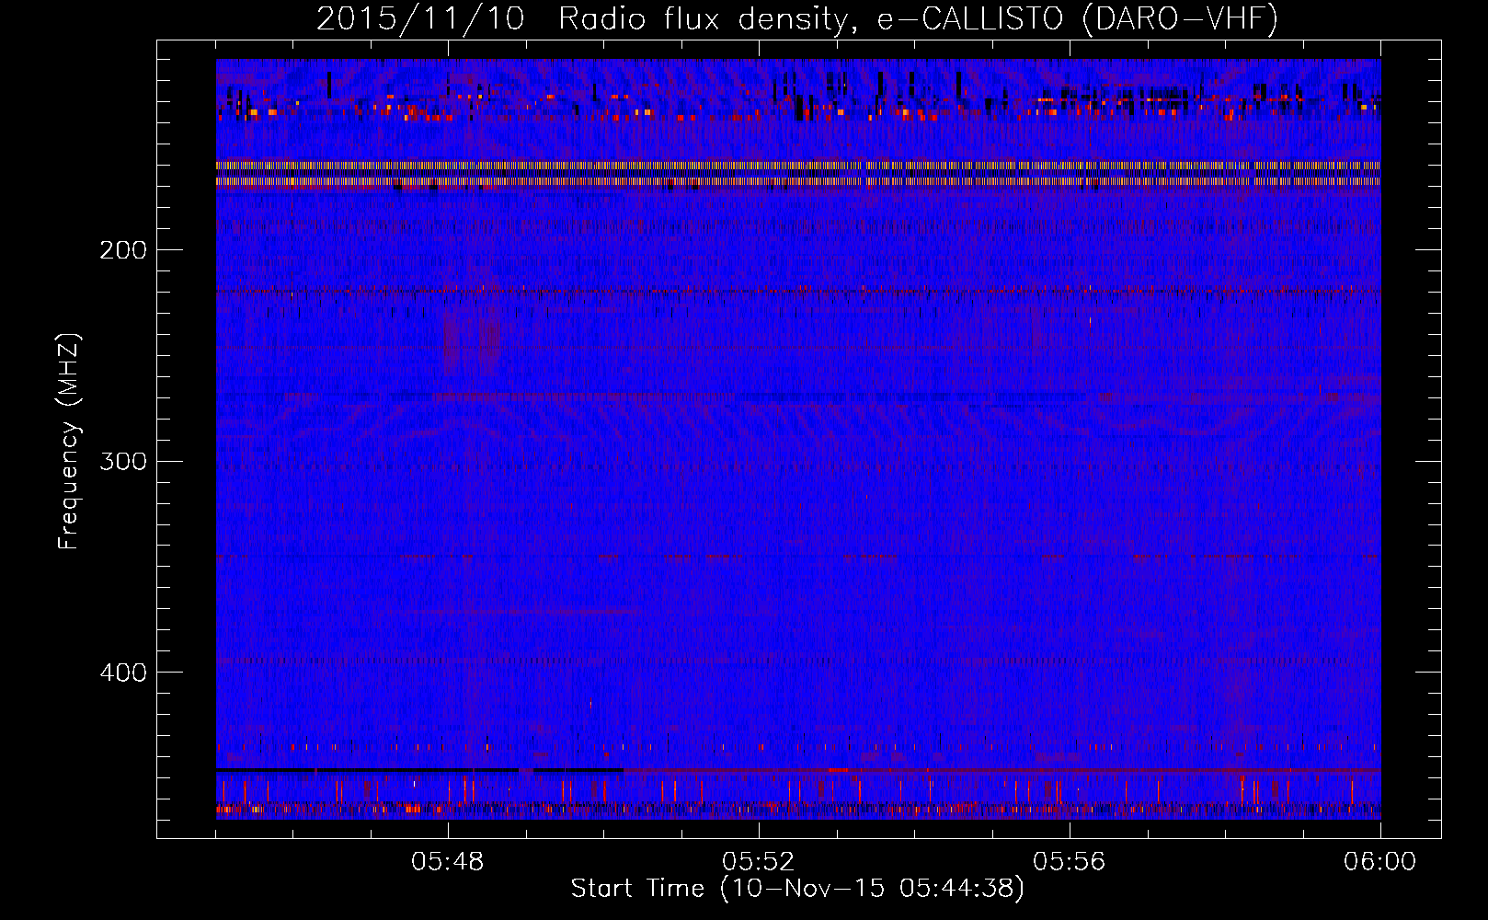Select the 06:00 time tick label
The image size is (1488, 920).
[1380, 862]
